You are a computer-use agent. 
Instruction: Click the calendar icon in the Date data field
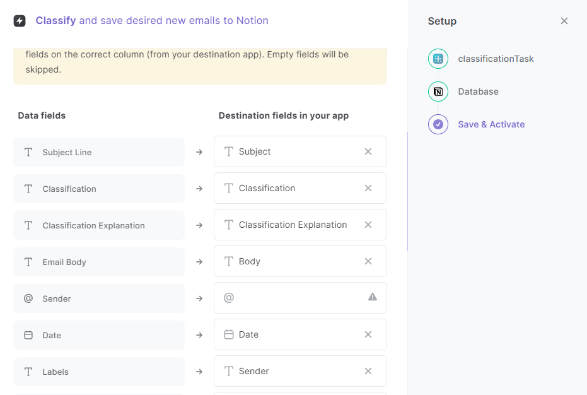(x=28, y=335)
